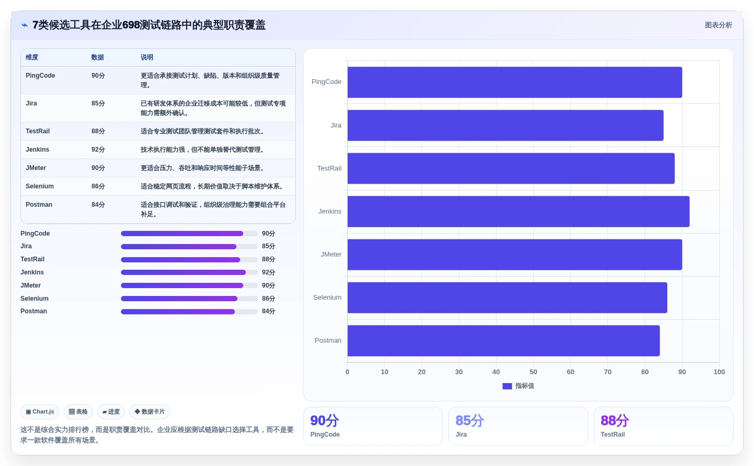Viewport: 754px width, 466px height.
Task: Select the Jenkins table row name
Action: (x=37, y=150)
